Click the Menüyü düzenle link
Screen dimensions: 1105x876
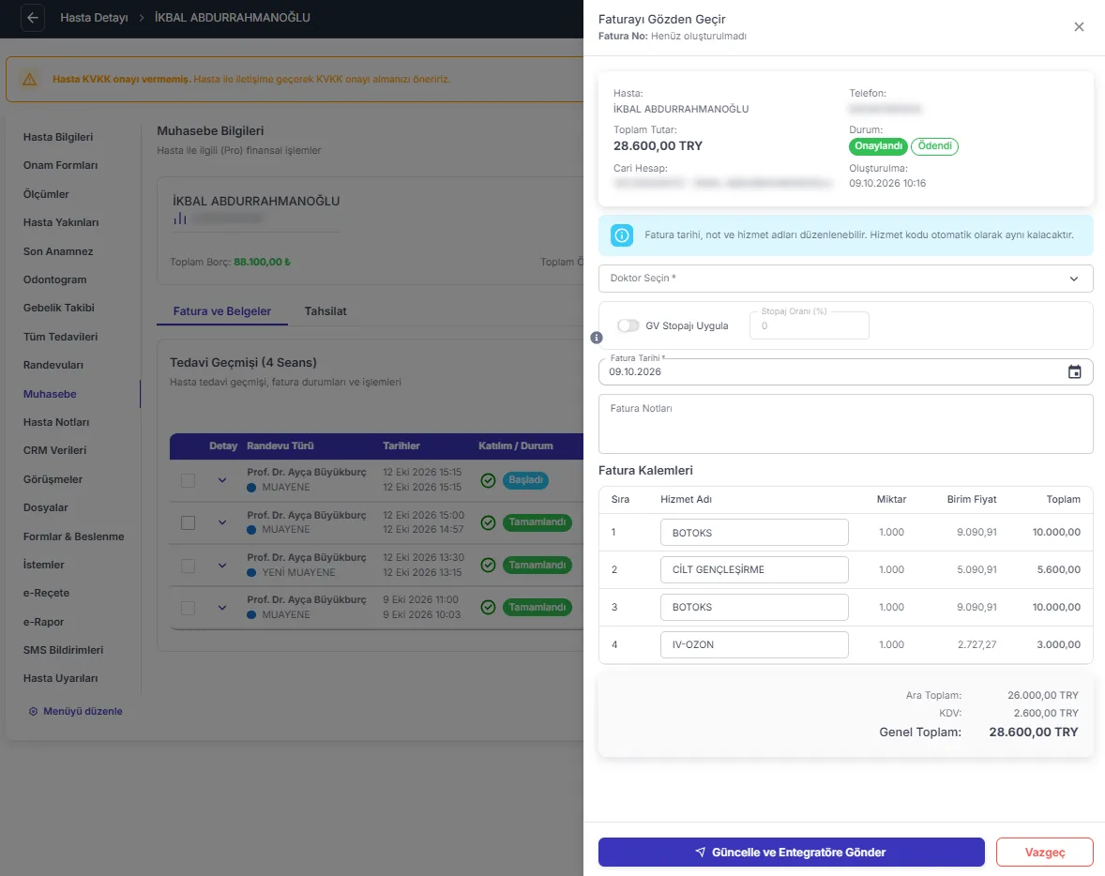click(x=83, y=711)
